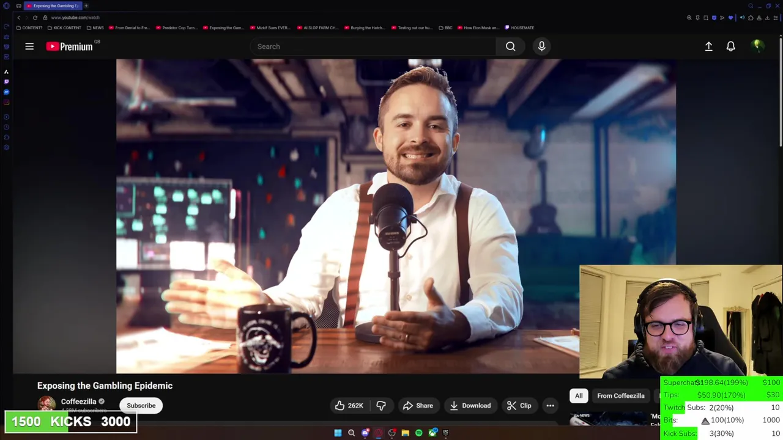The width and height of the screenshot is (783, 440).
Task: Click the ad blocker shield icon
Action: pyautogui.click(x=714, y=18)
